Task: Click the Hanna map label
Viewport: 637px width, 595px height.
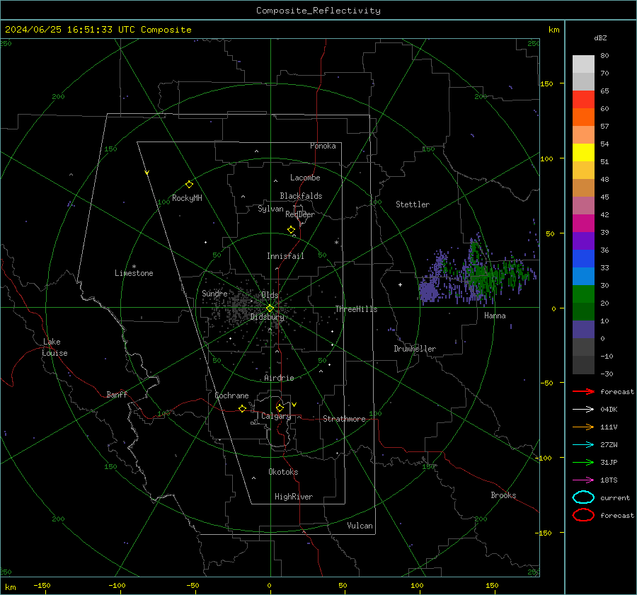Action: (495, 315)
